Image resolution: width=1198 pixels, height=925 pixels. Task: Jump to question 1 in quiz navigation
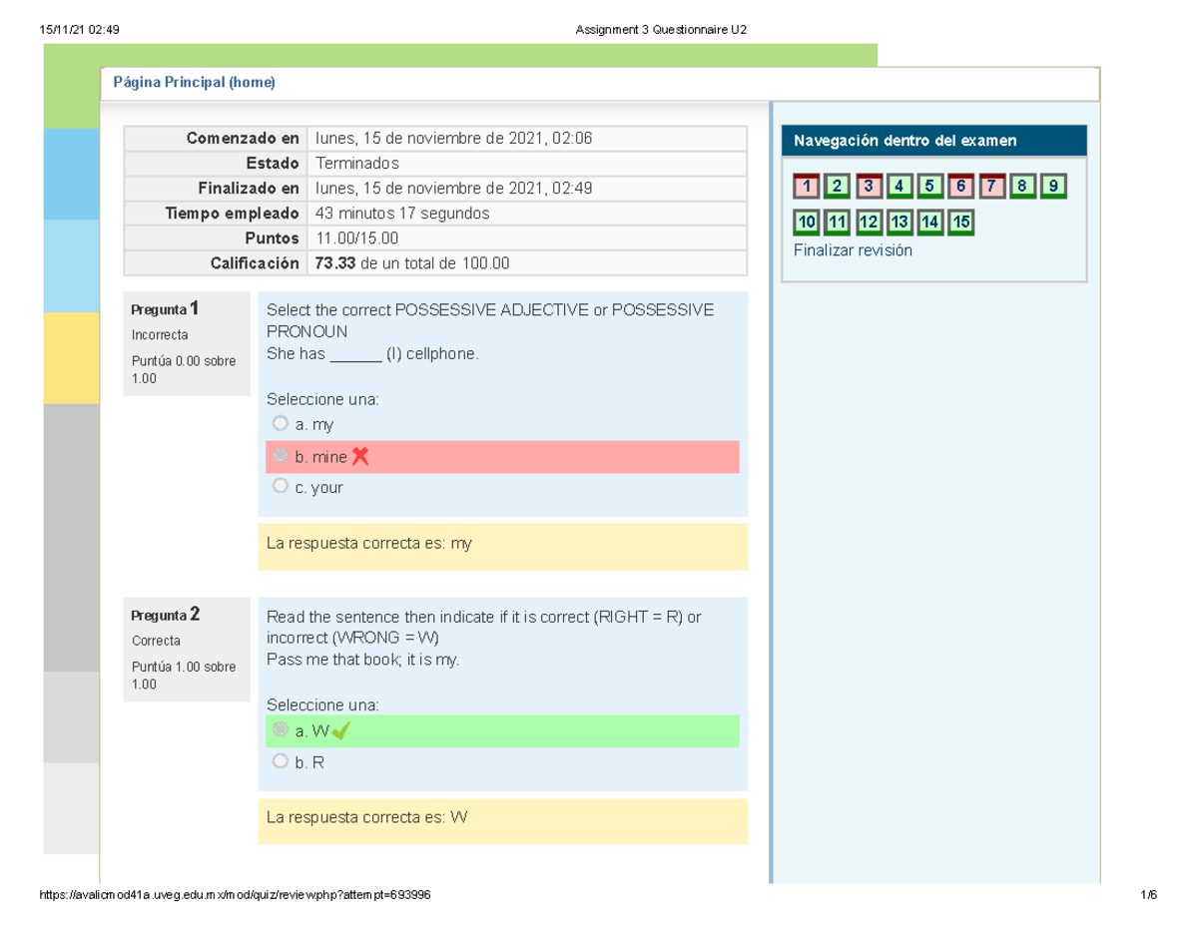807,186
